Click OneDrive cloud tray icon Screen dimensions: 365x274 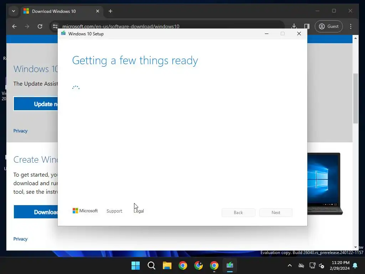click(301, 265)
